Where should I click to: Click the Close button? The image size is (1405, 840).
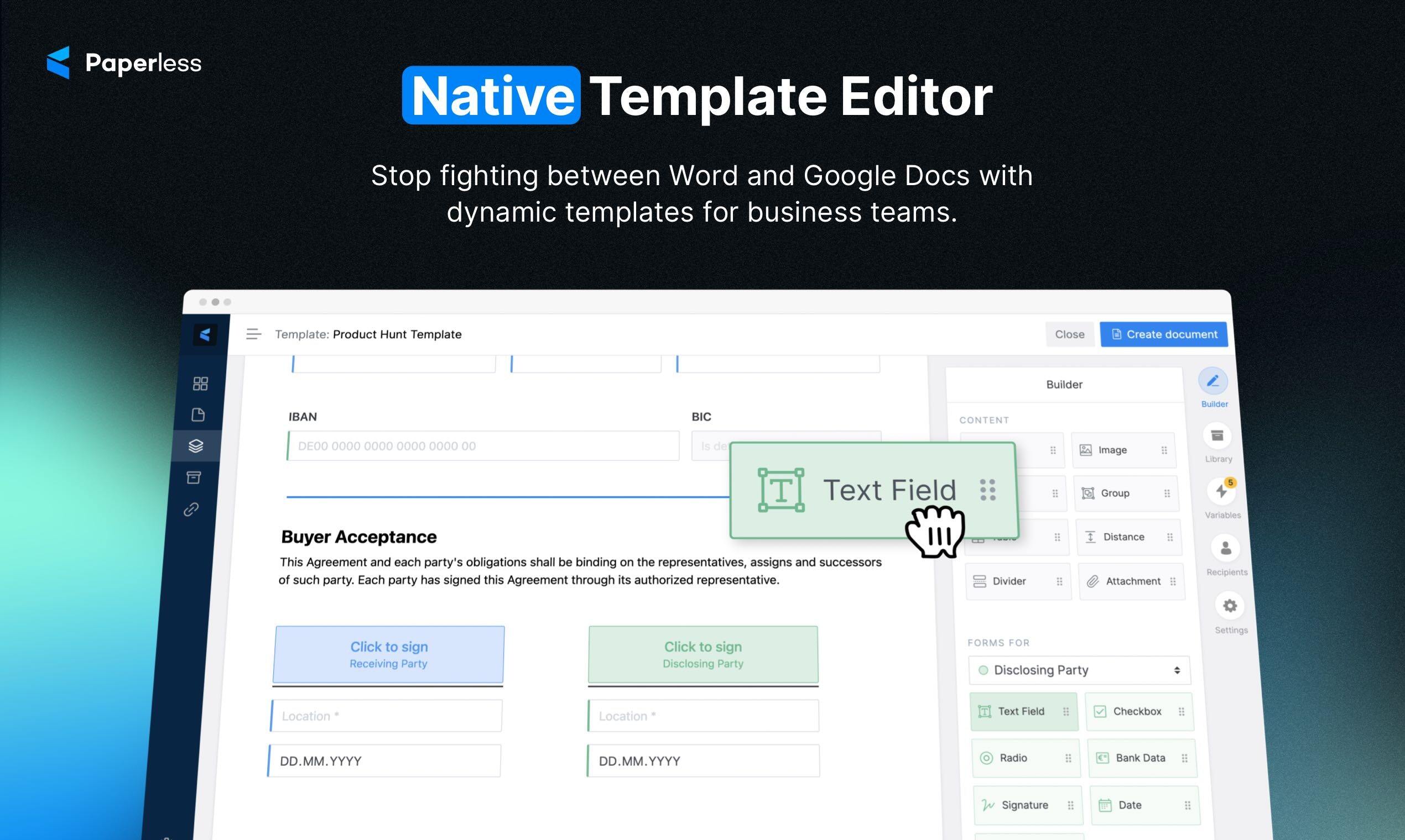1070,334
